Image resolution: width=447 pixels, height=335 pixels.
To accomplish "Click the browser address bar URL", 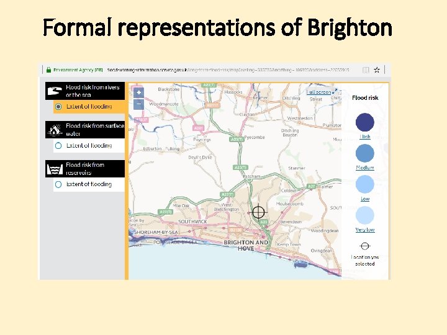I will [x=228, y=69].
